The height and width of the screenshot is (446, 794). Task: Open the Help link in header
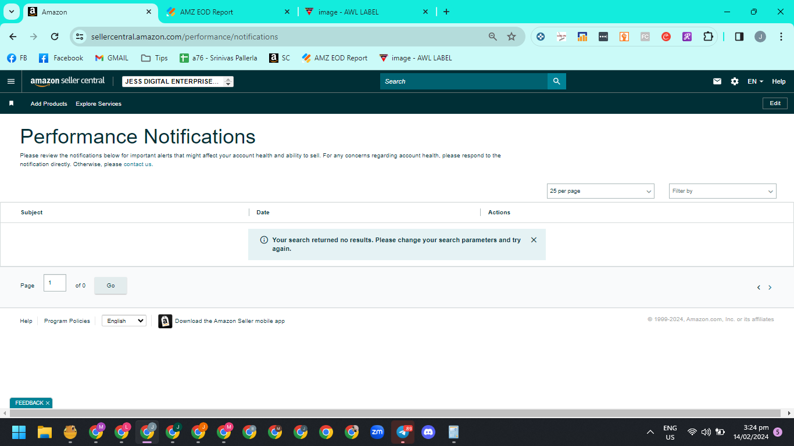779,81
